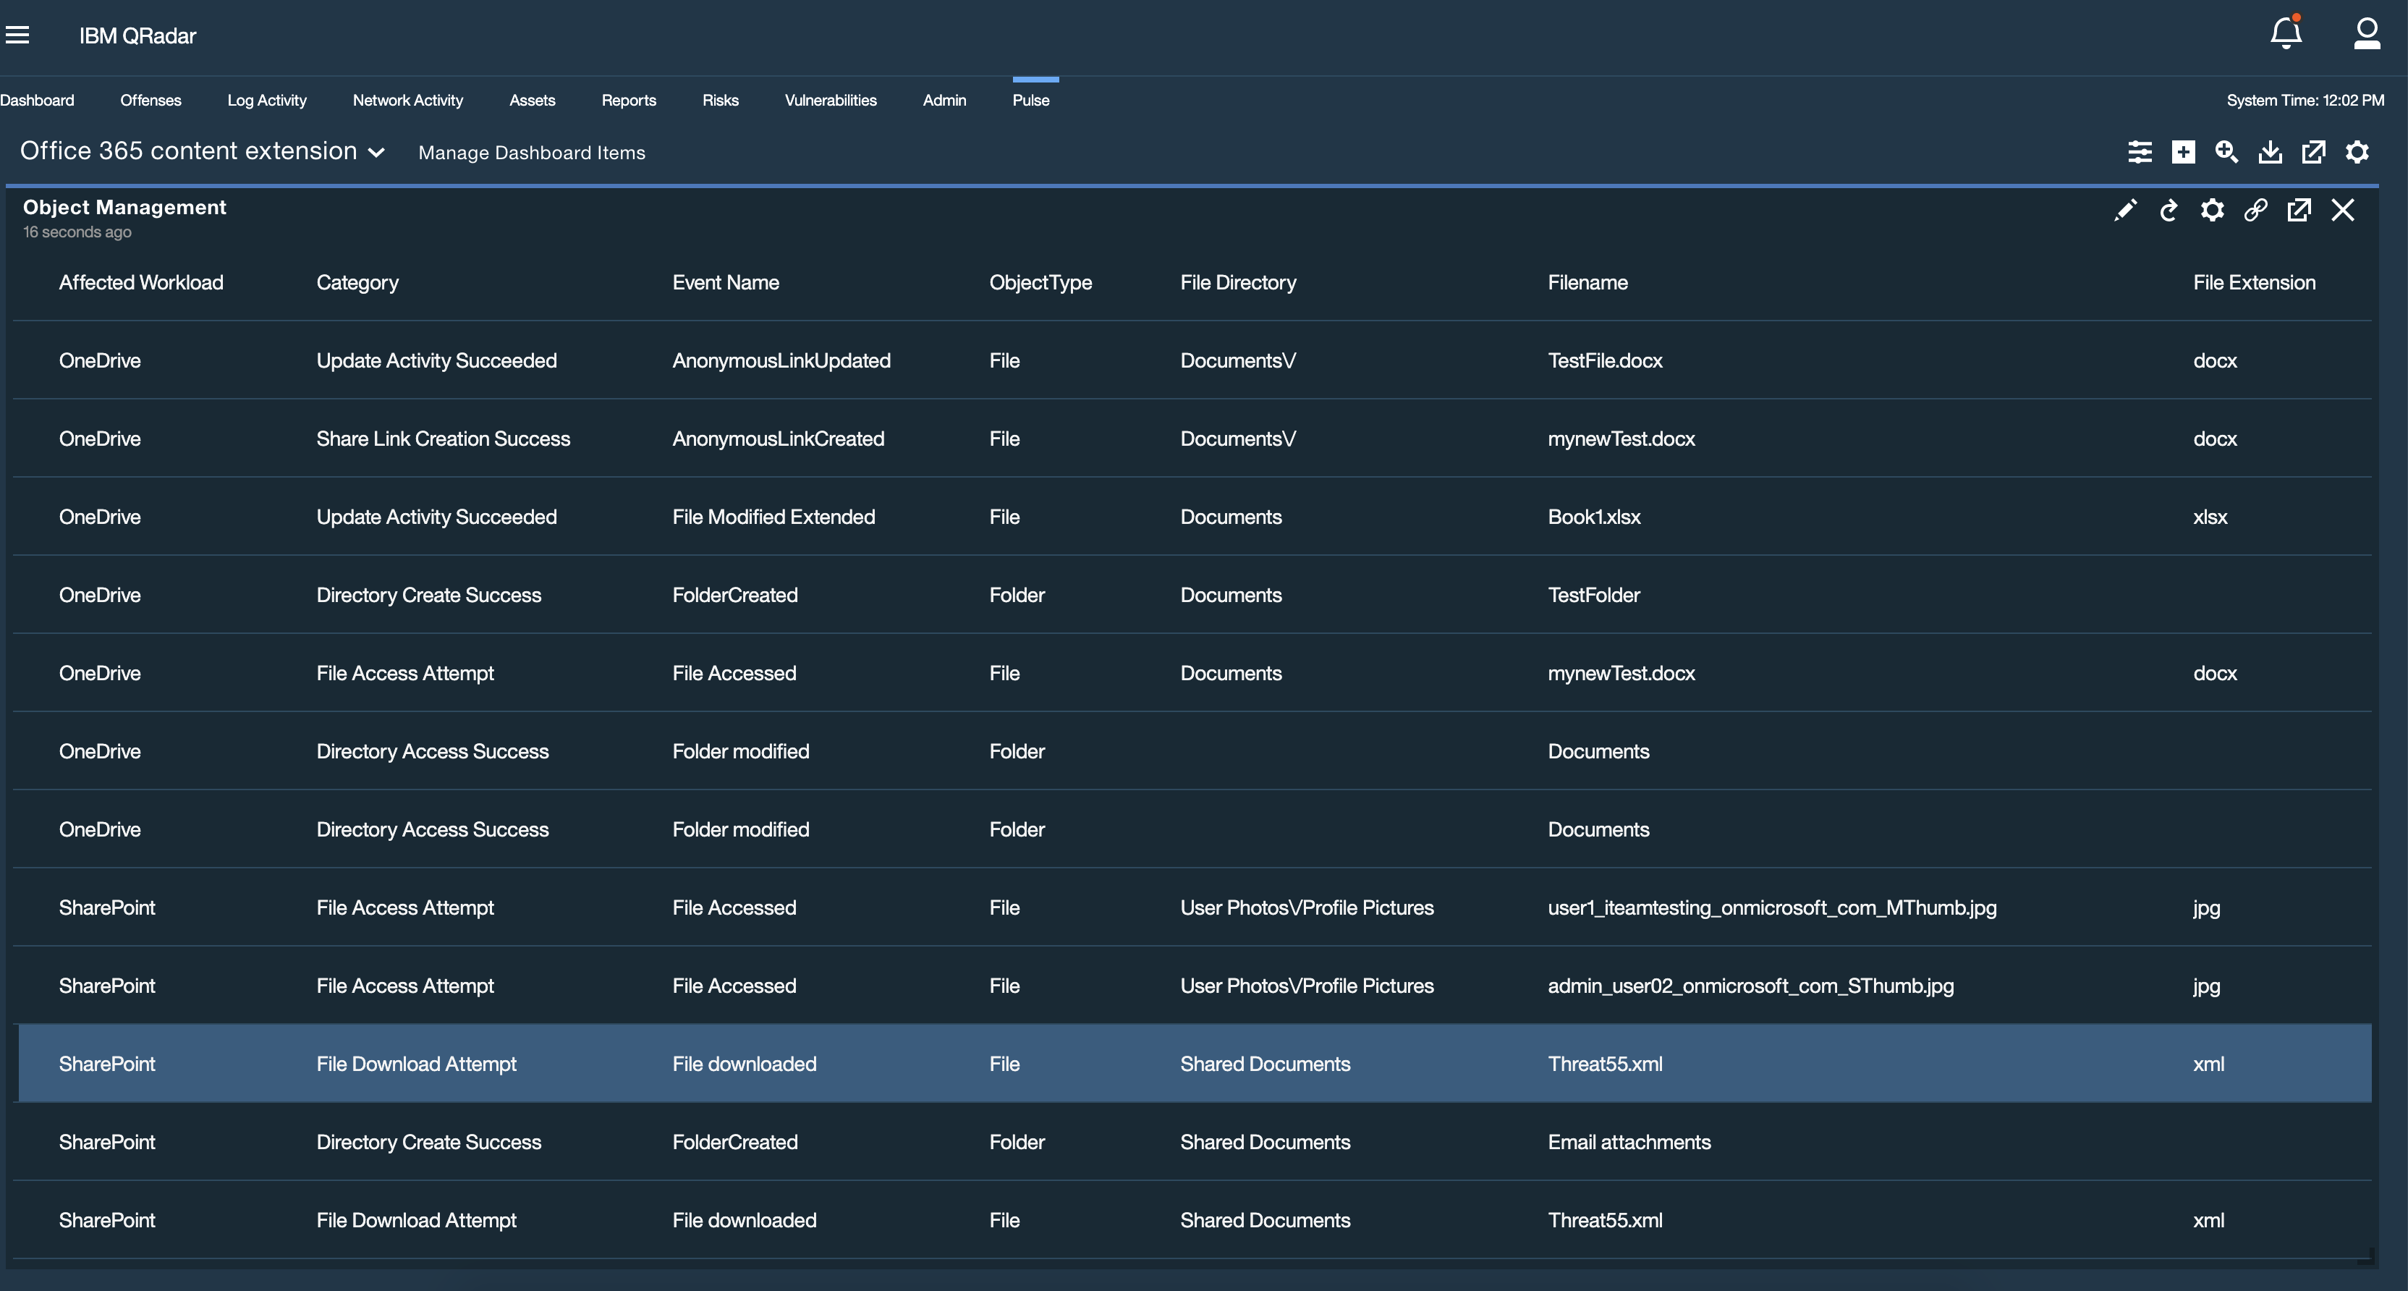
Task: Sort by Filename column header
Action: click(1587, 282)
